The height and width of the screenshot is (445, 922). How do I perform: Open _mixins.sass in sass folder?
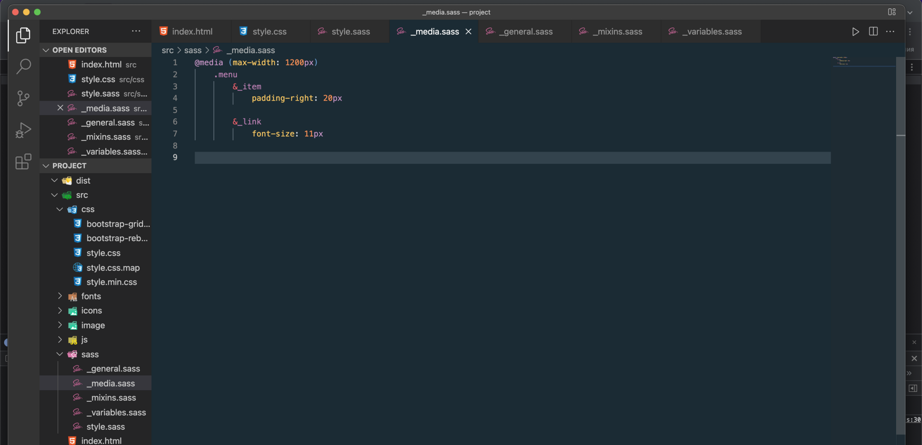click(95, 398)
